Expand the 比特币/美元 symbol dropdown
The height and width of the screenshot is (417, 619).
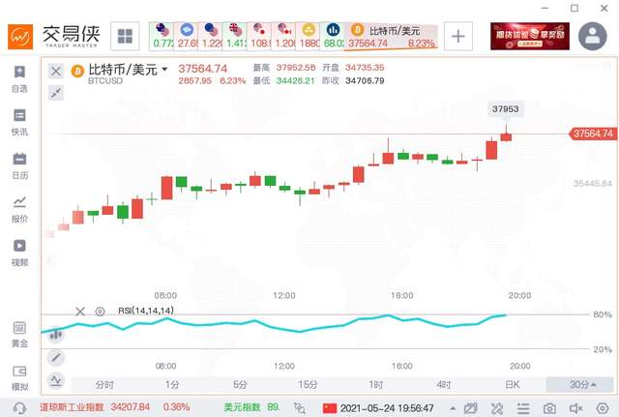pos(165,70)
